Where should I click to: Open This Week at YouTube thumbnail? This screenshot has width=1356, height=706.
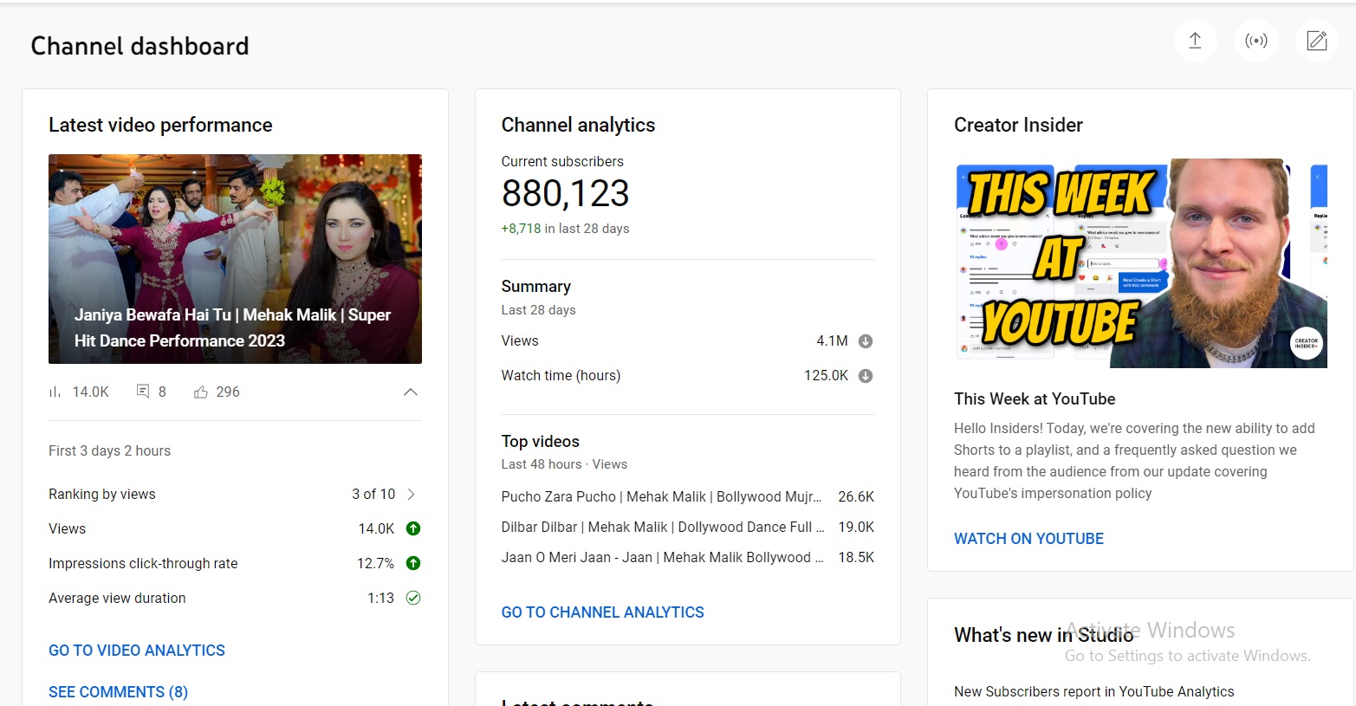pos(1140,263)
